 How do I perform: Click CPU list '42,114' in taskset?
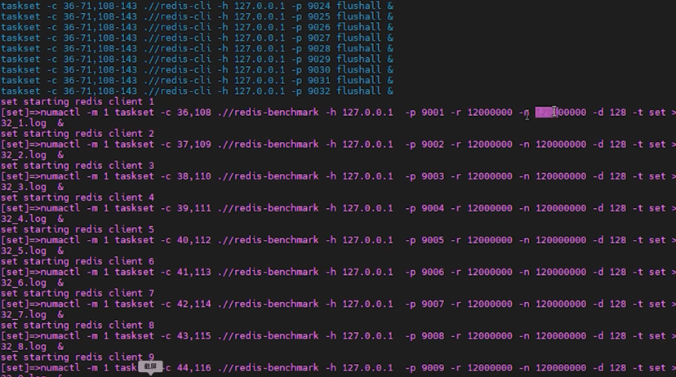click(x=194, y=304)
